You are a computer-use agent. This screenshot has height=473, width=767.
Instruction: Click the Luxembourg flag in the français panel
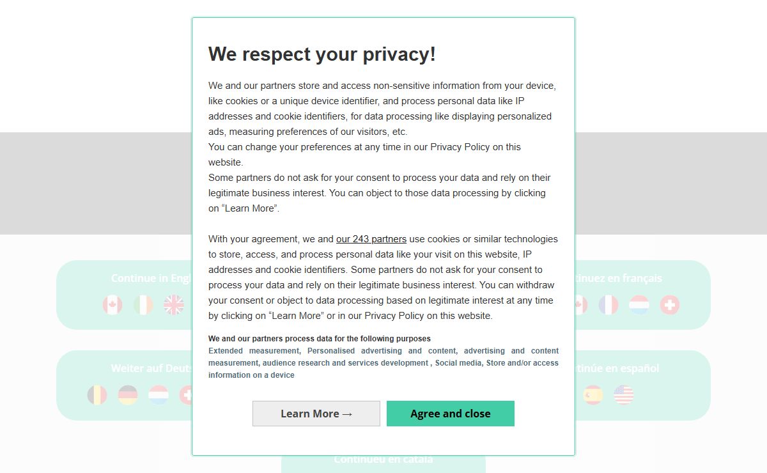tap(639, 305)
